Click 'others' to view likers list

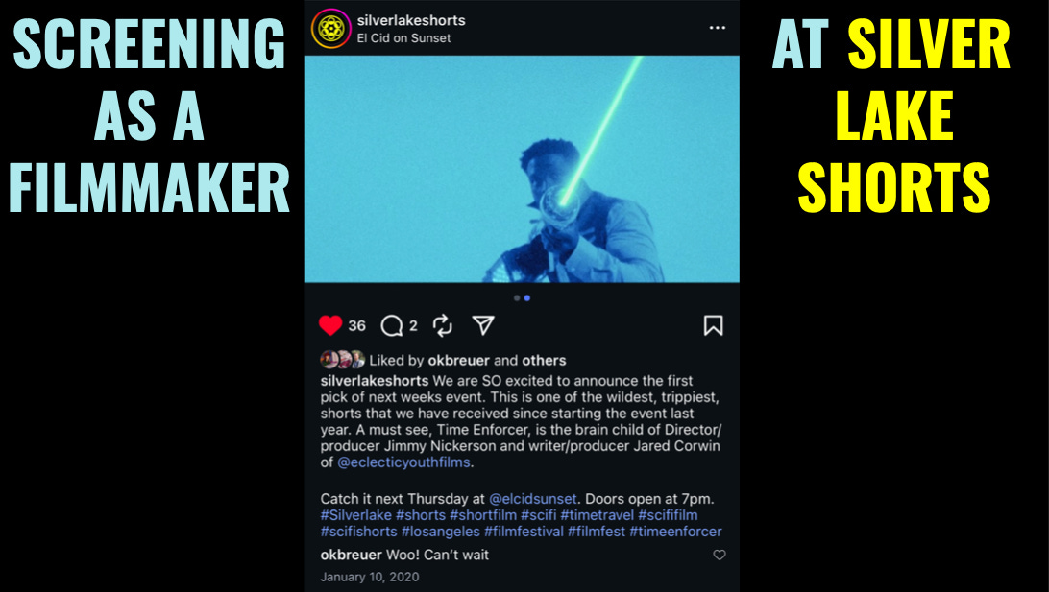coord(544,361)
